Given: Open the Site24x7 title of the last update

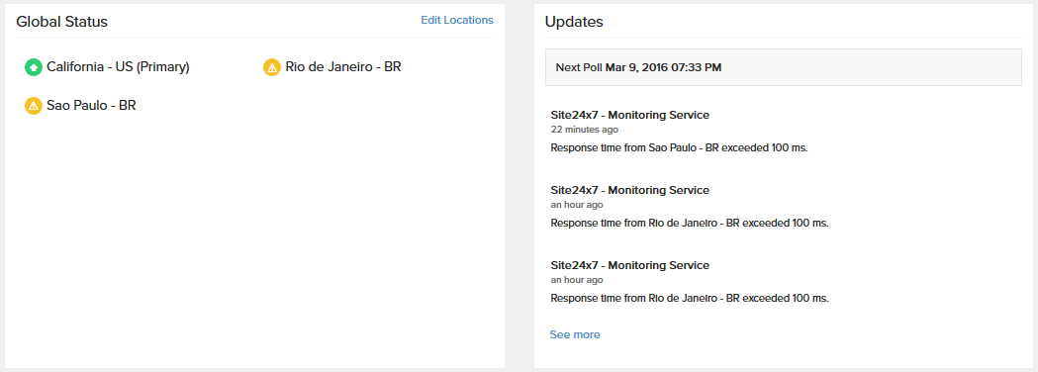Looking at the screenshot, I should click(x=629, y=265).
